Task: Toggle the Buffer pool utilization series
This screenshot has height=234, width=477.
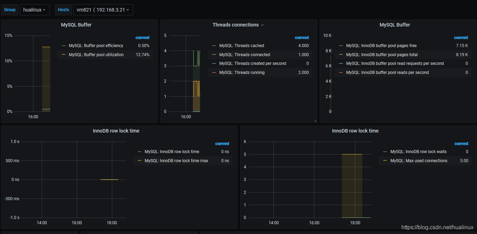Action: [x=96, y=55]
